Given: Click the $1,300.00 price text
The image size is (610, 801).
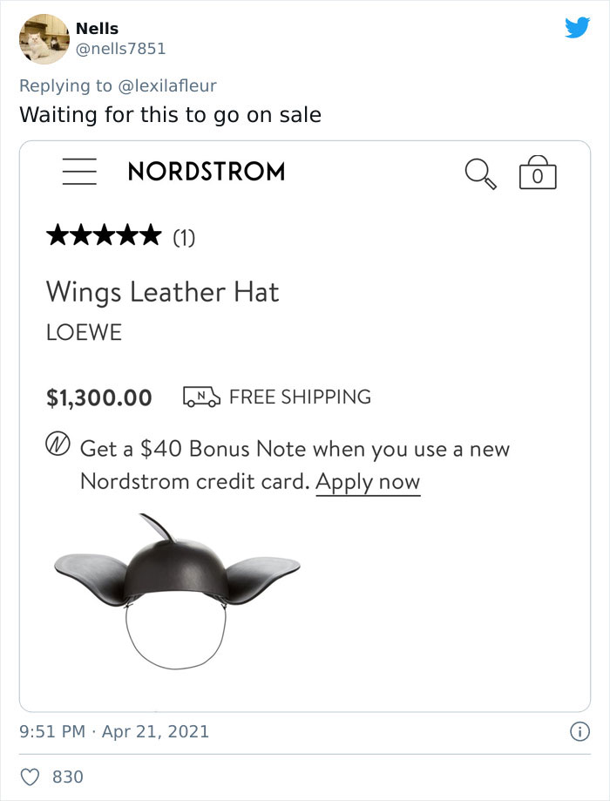Looking at the screenshot, I should (98, 397).
